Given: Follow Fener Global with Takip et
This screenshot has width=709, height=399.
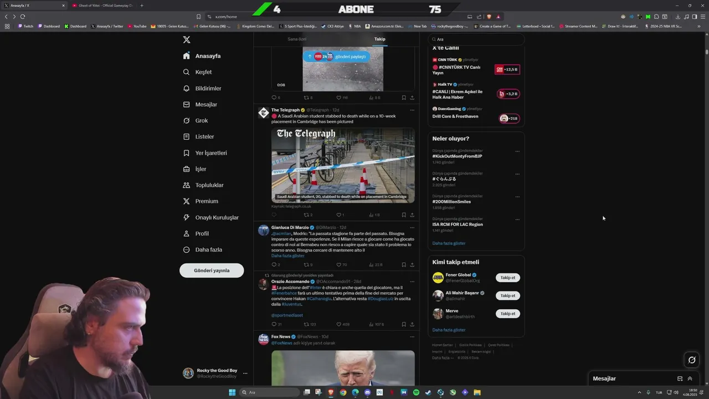Looking at the screenshot, I should 508,278.
